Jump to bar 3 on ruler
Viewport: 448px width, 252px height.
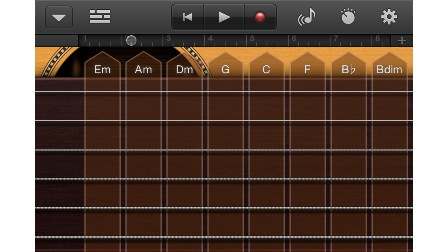click(168, 38)
